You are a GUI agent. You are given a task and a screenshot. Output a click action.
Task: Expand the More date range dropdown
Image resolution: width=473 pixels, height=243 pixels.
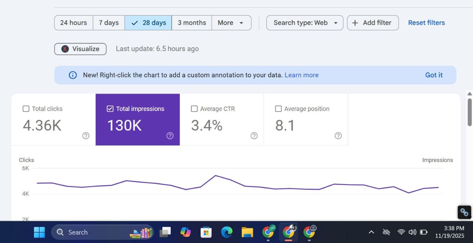tap(231, 23)
